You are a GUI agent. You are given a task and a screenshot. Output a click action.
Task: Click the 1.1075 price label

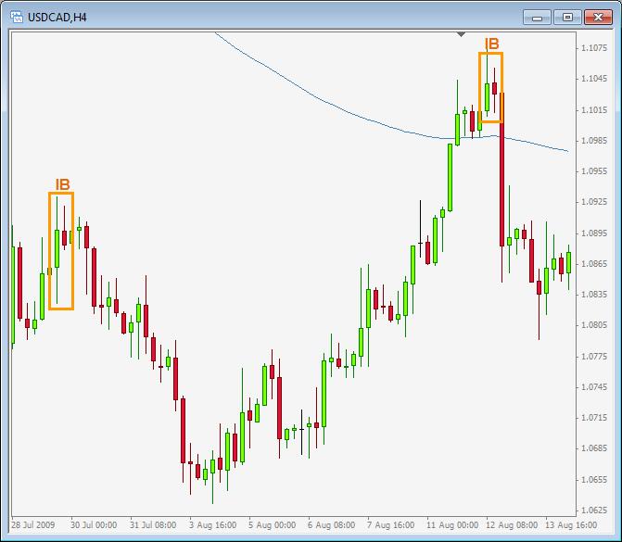point(594,48)
